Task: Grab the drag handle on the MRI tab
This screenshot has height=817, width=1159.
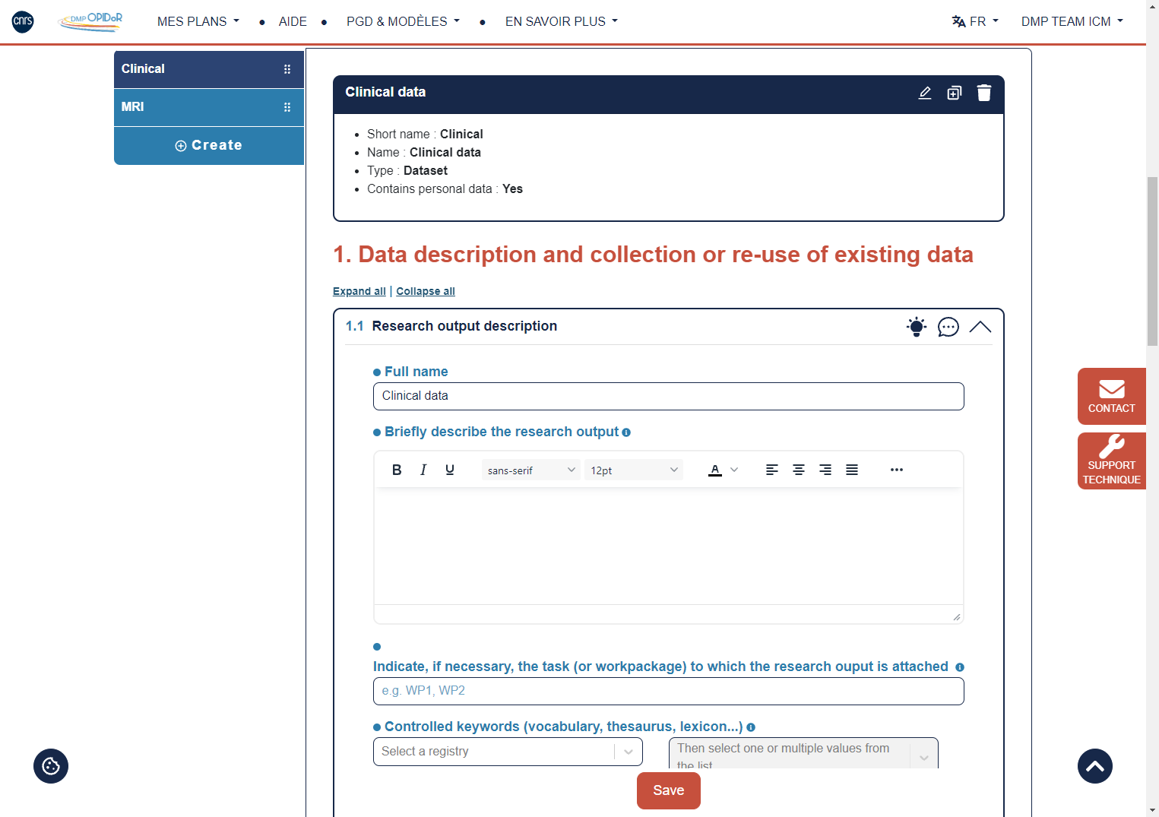Action: coord(287,107)
